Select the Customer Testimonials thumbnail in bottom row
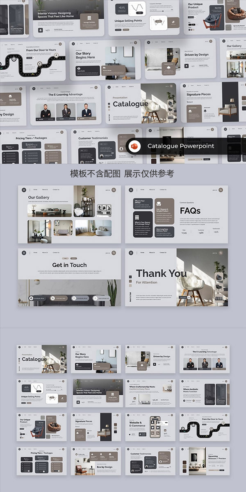Viewport: 246px width, 492px height. (x=150, y=461)
